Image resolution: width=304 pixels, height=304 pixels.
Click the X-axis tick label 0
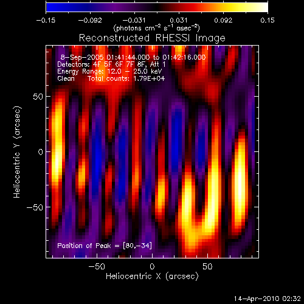click(152, 266)
